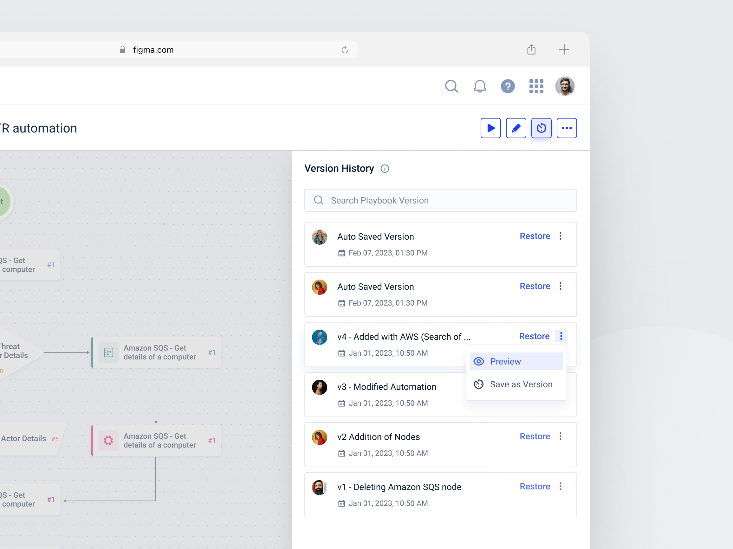
Task: Click avatar on v3 Modified Automation
Action: tap(320, 387)
